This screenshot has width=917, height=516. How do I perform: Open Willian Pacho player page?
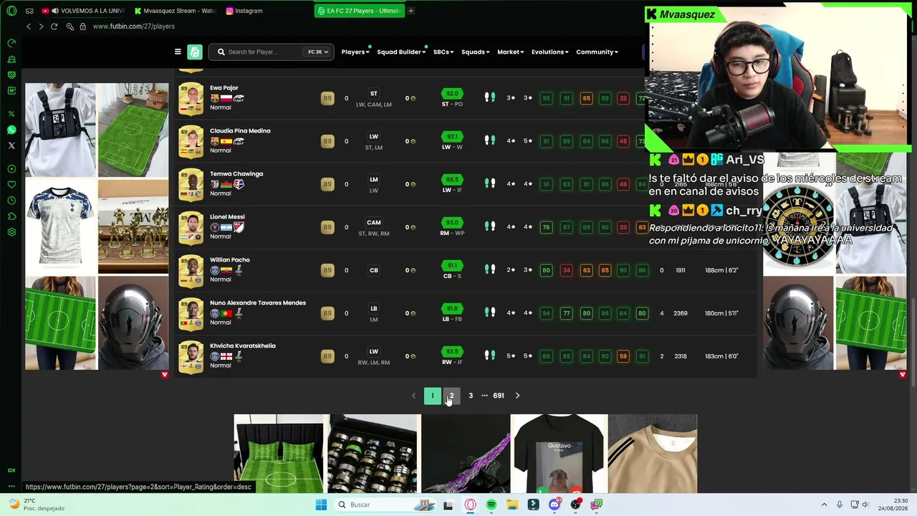click(x=230, y=260)
